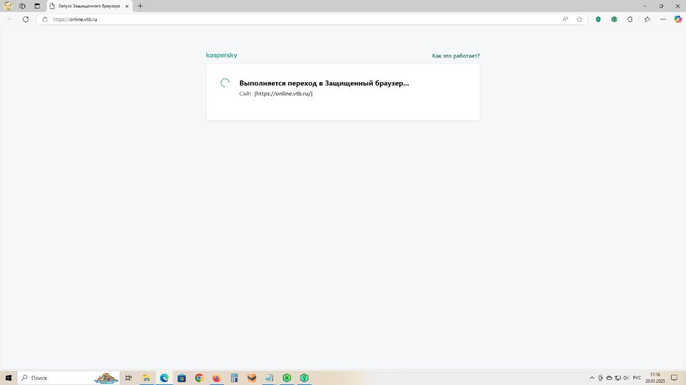This screenshot has height=385, width=686.
Task: Open Calculator from taskbar
Action: [234, 378]
